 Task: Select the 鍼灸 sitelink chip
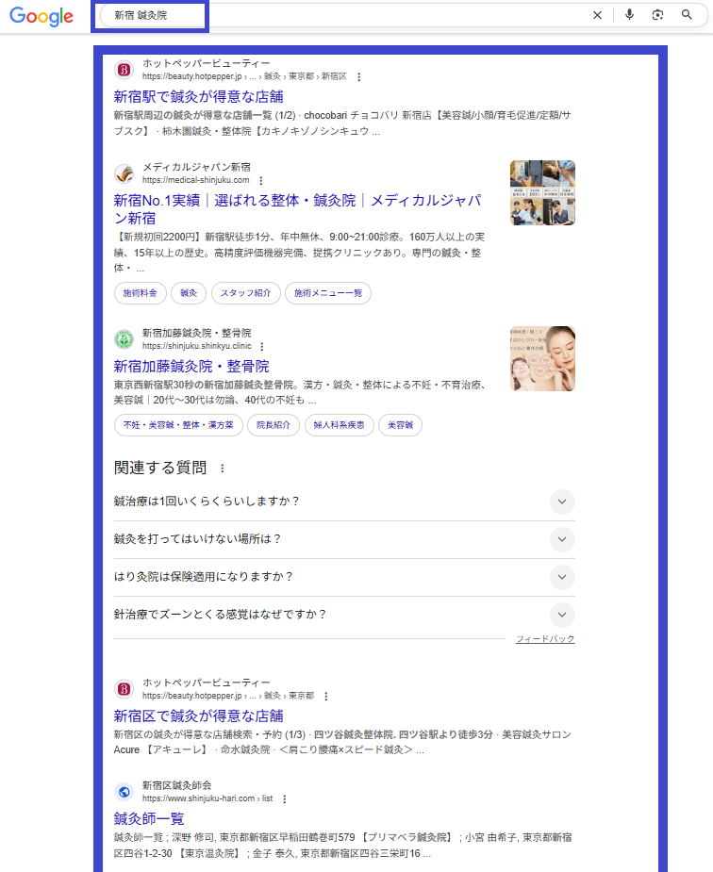click(x=189, y=293)
